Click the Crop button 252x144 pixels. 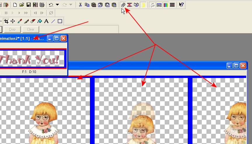[x=12, y=29]
